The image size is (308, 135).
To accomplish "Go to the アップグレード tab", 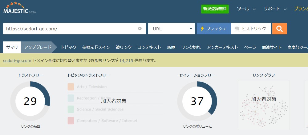I will [38, 47].
